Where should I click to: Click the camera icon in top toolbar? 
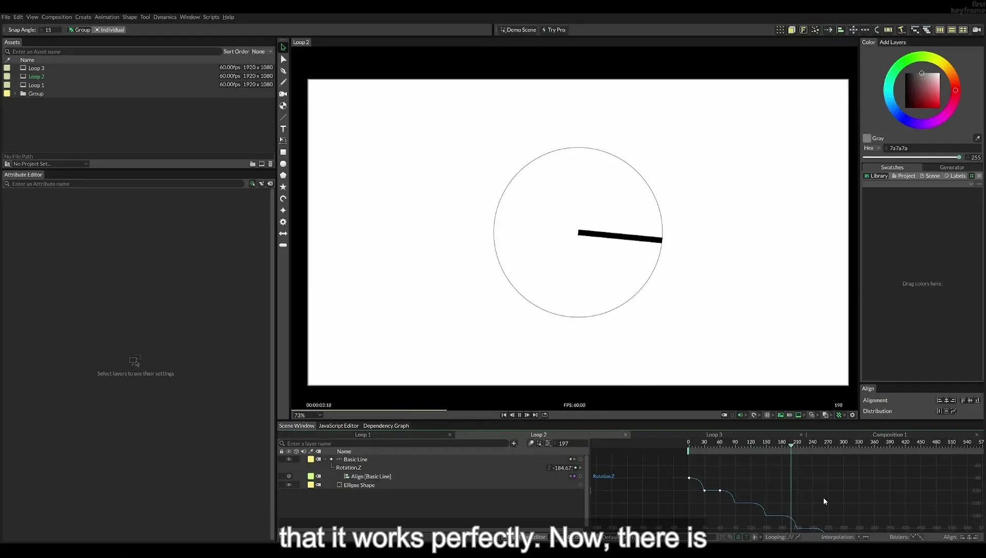coord(977,30)
